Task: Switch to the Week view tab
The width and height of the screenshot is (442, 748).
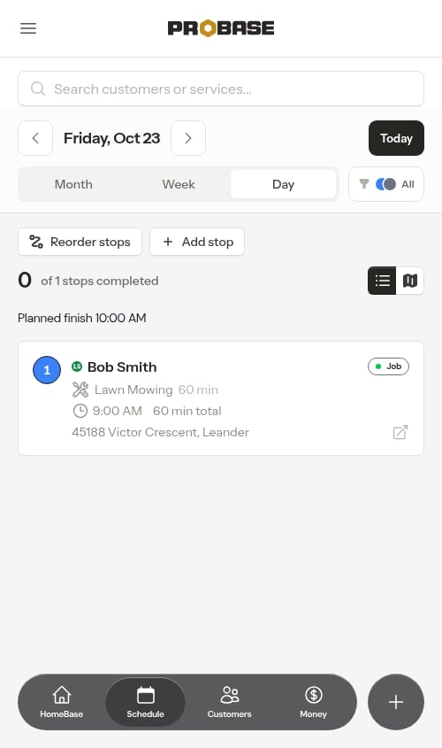Action: point(179,184)
